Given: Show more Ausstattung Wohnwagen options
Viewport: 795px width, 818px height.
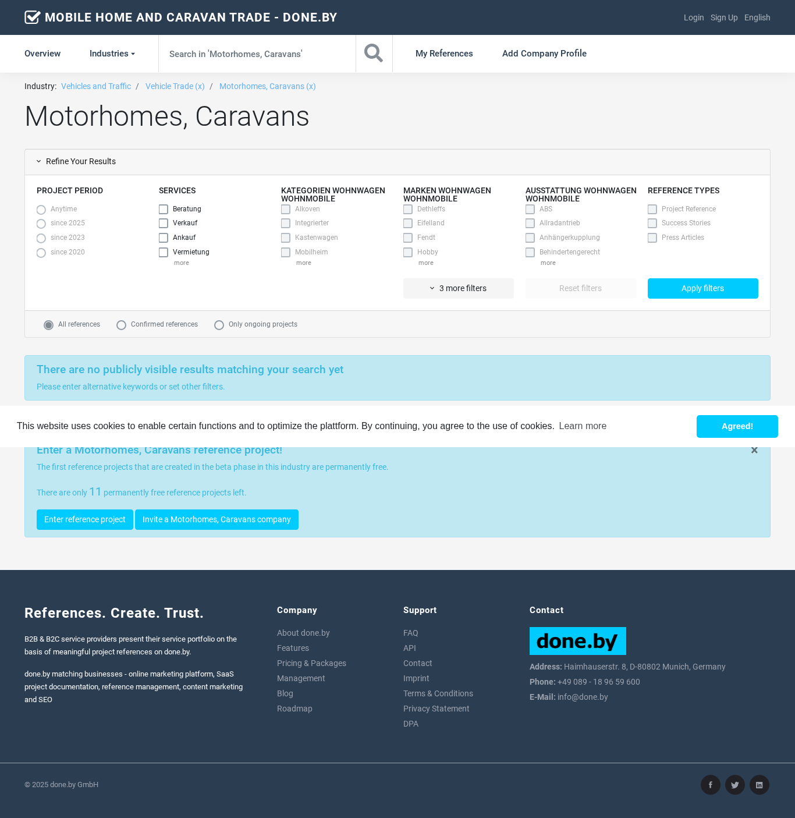Looking at the screenshot, I should [548, 263].
